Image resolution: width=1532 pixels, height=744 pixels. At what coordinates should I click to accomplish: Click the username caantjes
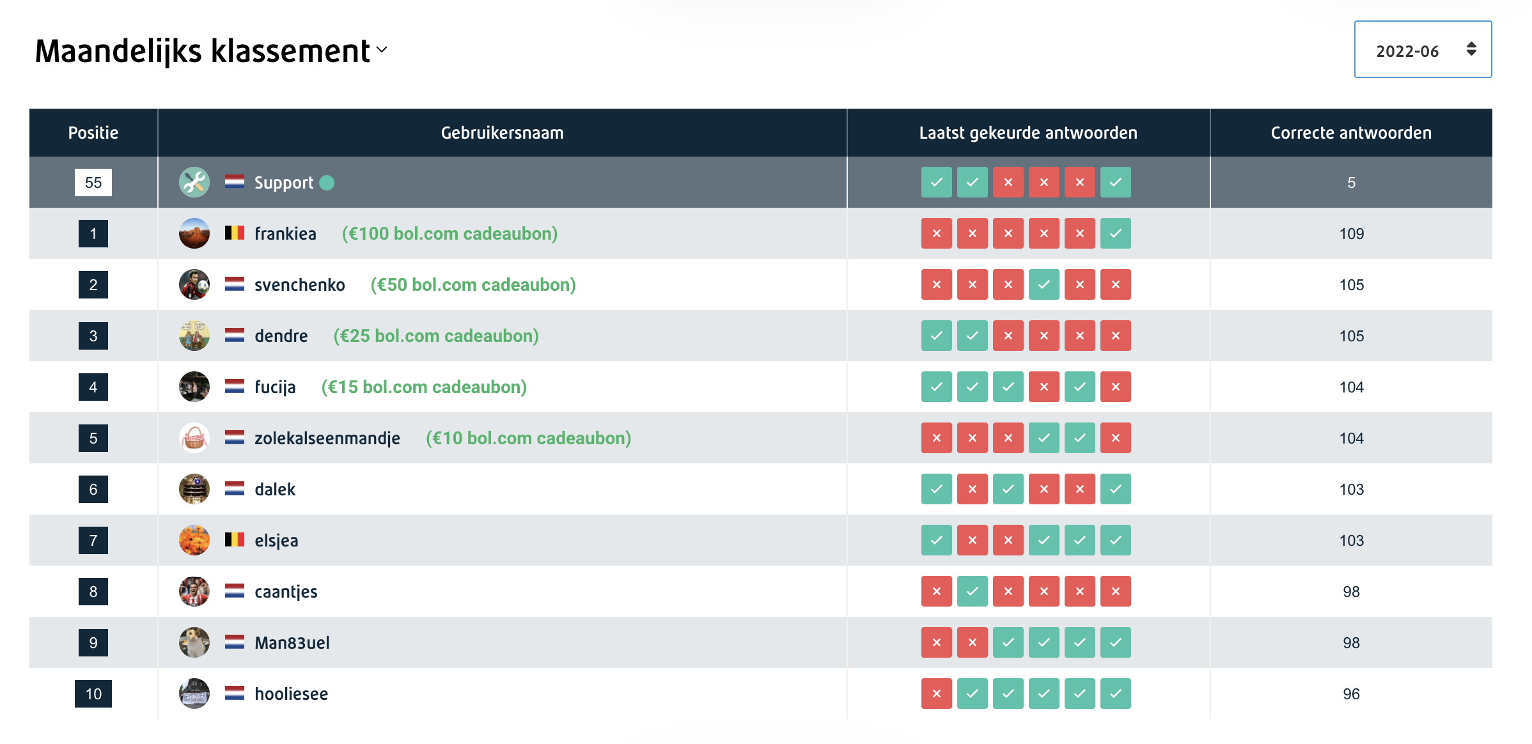click(x=286, y=591)
